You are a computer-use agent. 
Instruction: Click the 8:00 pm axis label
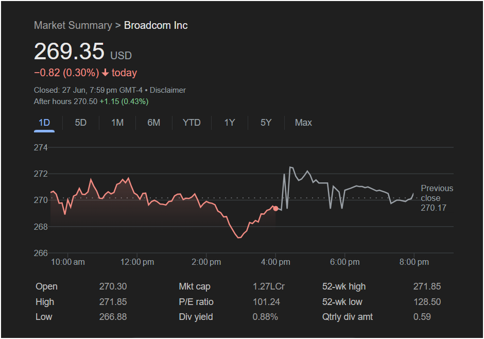(414, 262)
